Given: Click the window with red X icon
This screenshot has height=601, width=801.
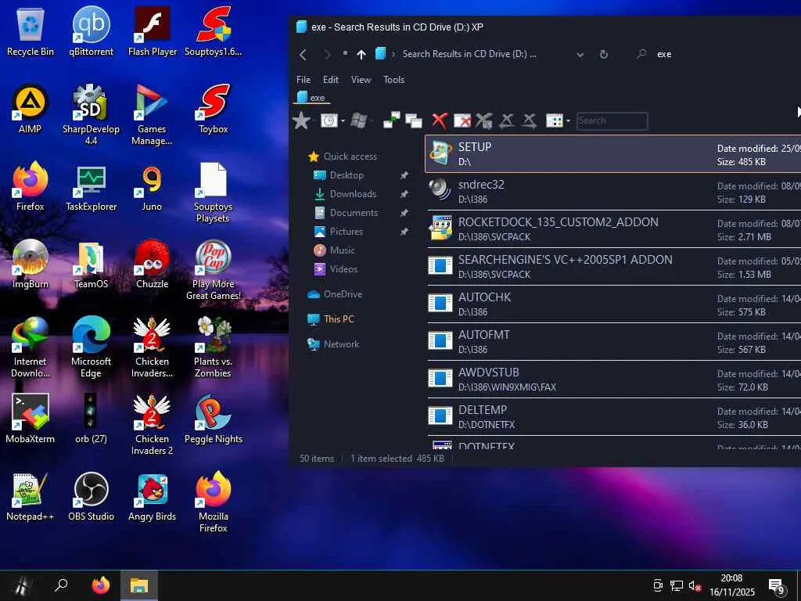Looking at the screenshot, I should click(462, 121).
